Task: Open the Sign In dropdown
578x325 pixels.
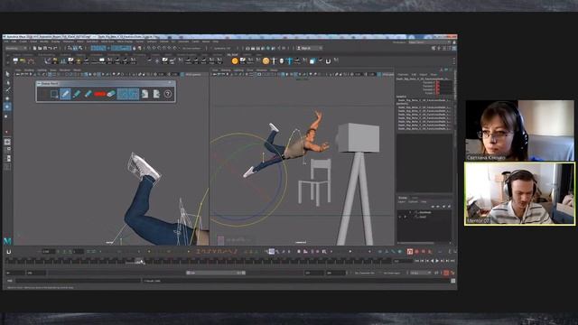Action: pos(310,48)
